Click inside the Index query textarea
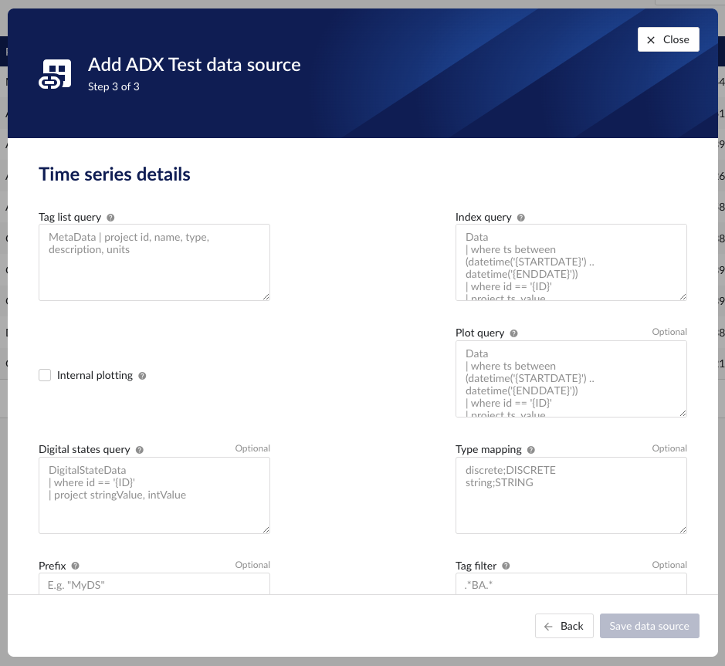The height and width of the screenshot is (666, 725). coord(571,262)
